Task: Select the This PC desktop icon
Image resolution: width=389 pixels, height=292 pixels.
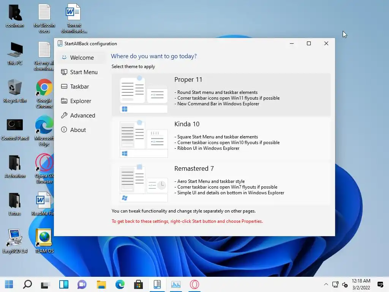Action: point(15,53)
